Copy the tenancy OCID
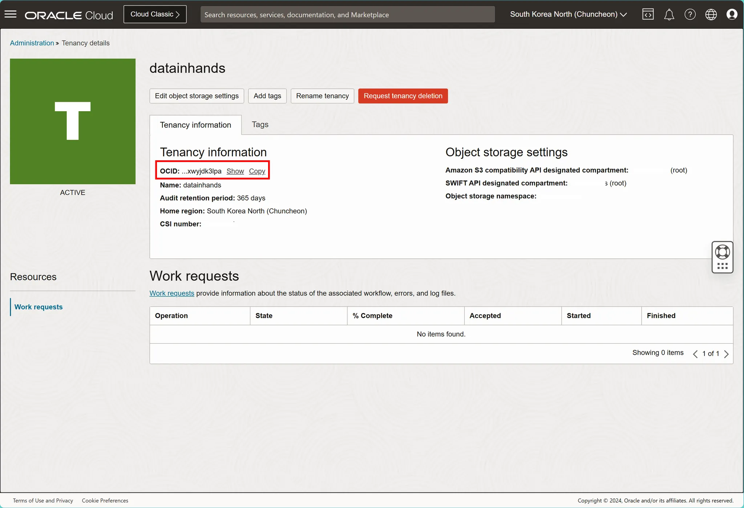This screenshot has width=744, height=508. tap(257, 171)
